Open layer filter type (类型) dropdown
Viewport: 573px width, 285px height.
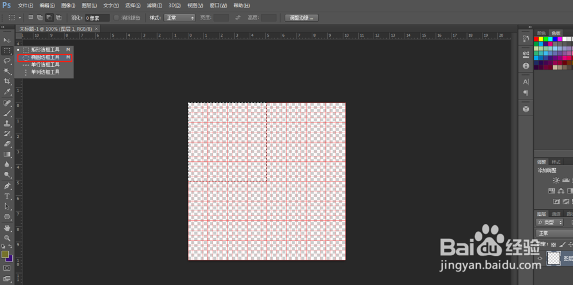tap(550, 222)
